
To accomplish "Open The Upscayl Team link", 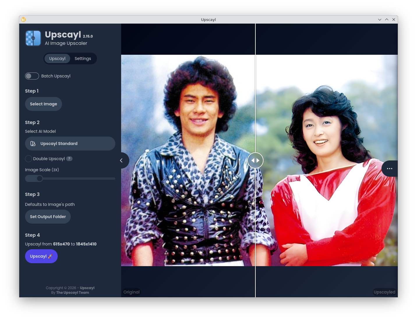I will 73,293.
